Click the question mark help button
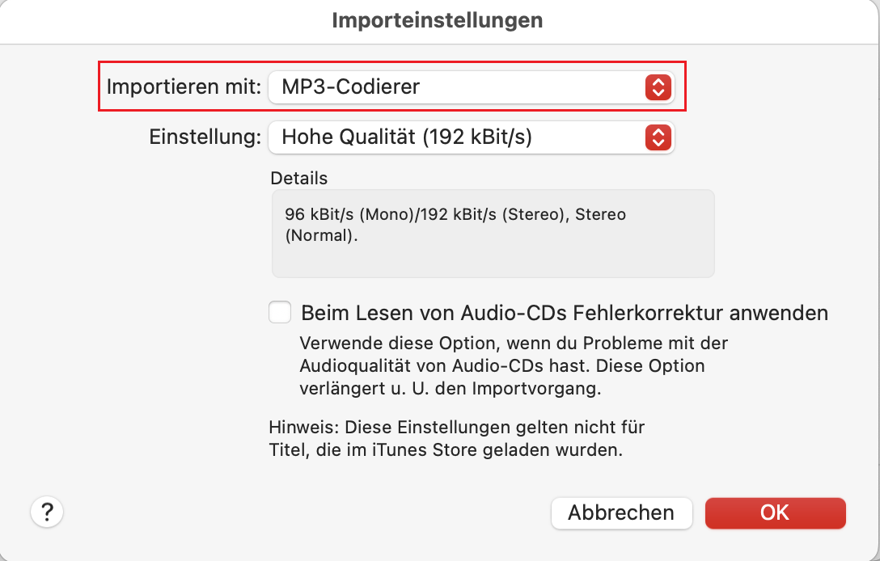The height and width of the screenshot is (561, 880). pos(47,512)
